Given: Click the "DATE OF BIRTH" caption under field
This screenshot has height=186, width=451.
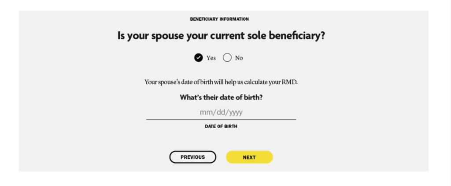Looking at the screenshot, I should 221,126.
